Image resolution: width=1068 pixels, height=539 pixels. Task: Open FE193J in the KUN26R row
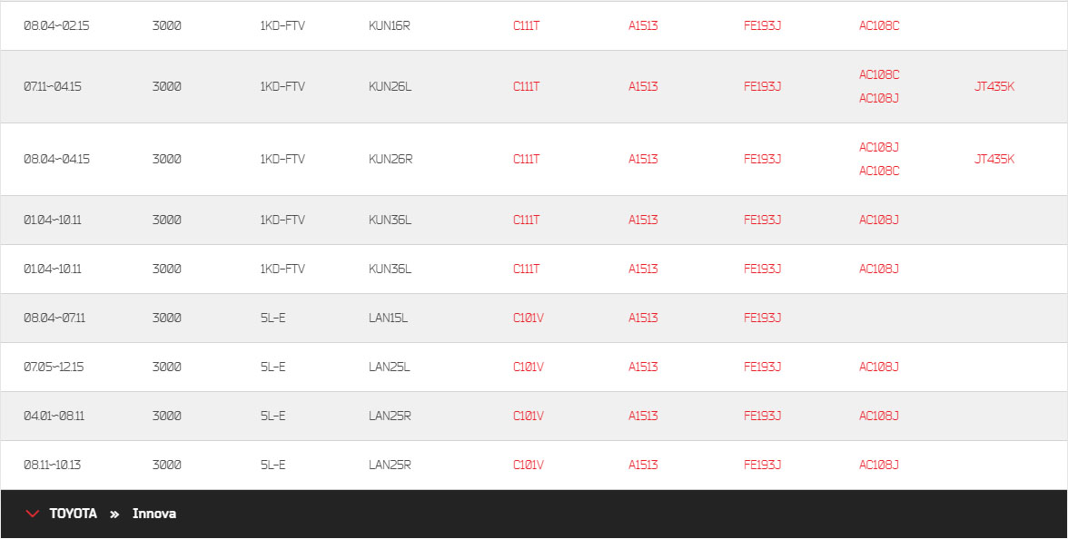pos(762,160)
